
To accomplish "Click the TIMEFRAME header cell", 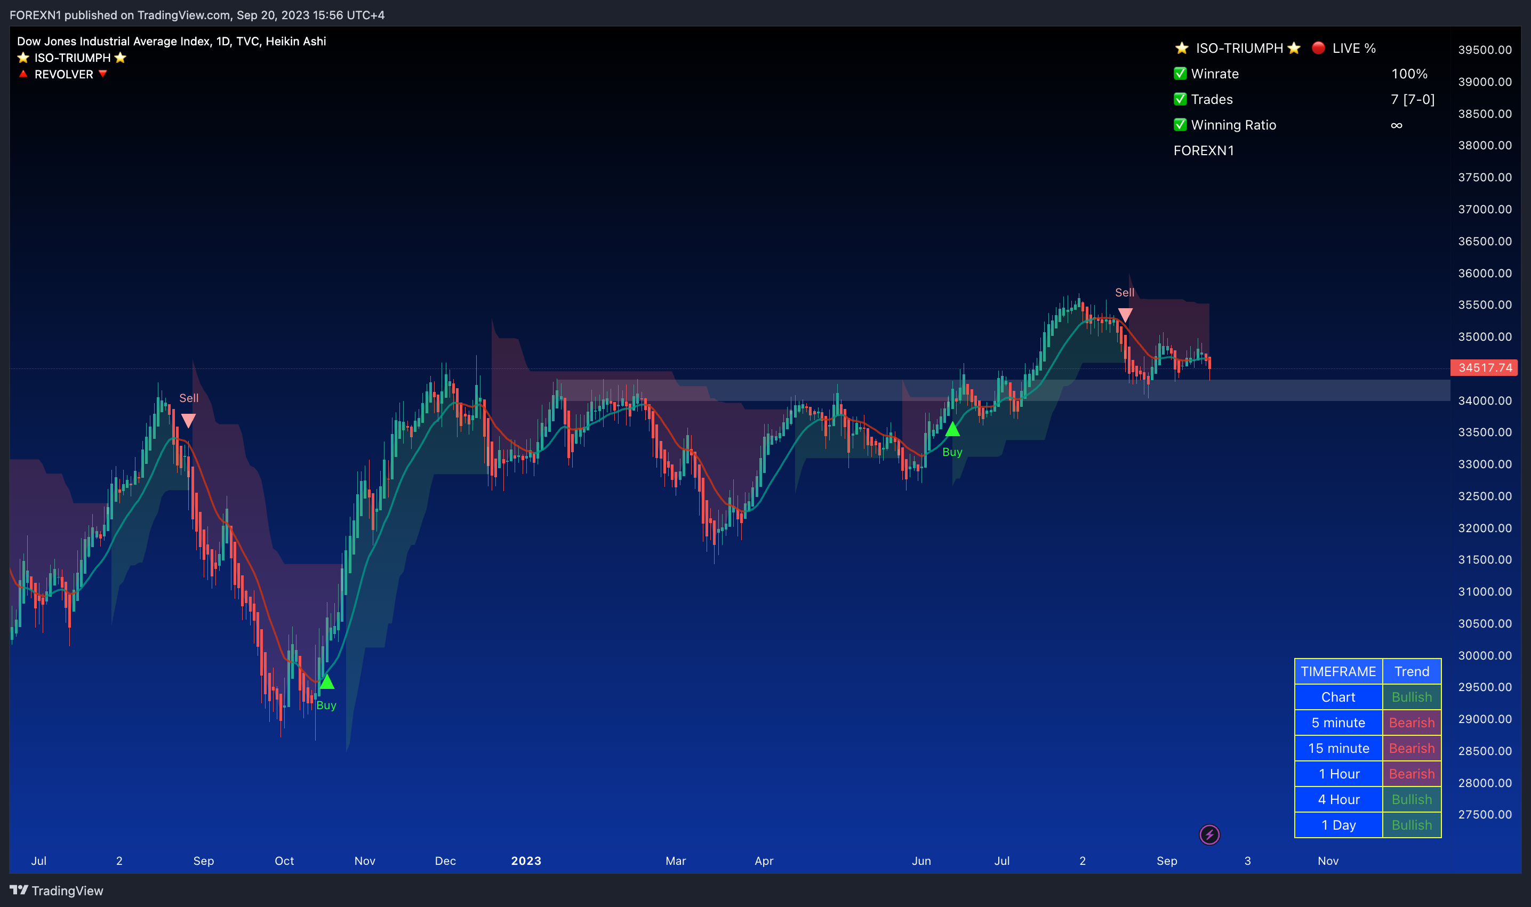I will [x=1338, y=672].
